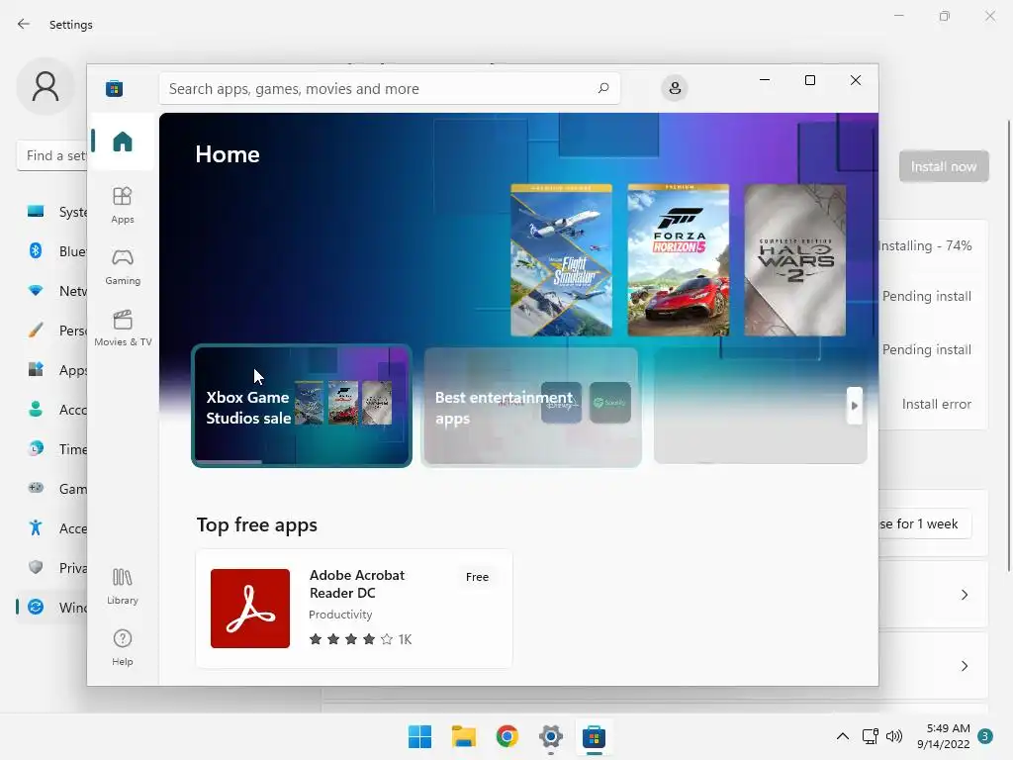1013x760 pixels.
Task: Open Google Chrome from the taskbar
Action: point(507,736)
